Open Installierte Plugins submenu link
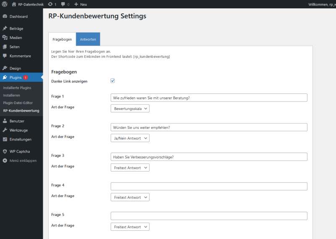Viewport: 336px width, 239px height. click(17, 88)
